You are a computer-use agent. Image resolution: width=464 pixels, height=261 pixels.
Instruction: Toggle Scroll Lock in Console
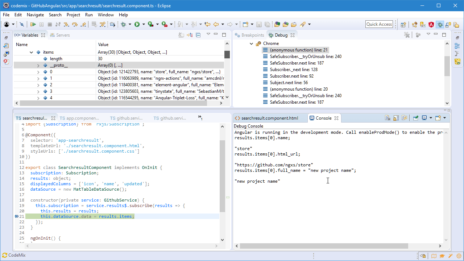coord(396,118)
